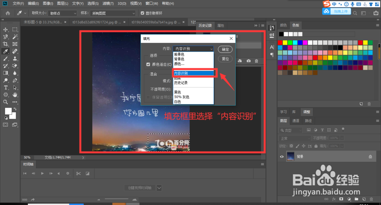Click the zoom percentage field 50%
Viewport: 381px width, 205px height.
click(27, 157)
